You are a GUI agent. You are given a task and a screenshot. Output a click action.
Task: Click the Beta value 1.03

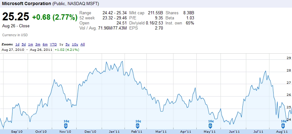[x=190, y=18]
